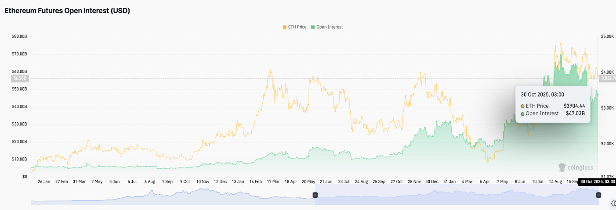
Task: Click the green Open Interest legend swatch
Action: coord(313,27)
